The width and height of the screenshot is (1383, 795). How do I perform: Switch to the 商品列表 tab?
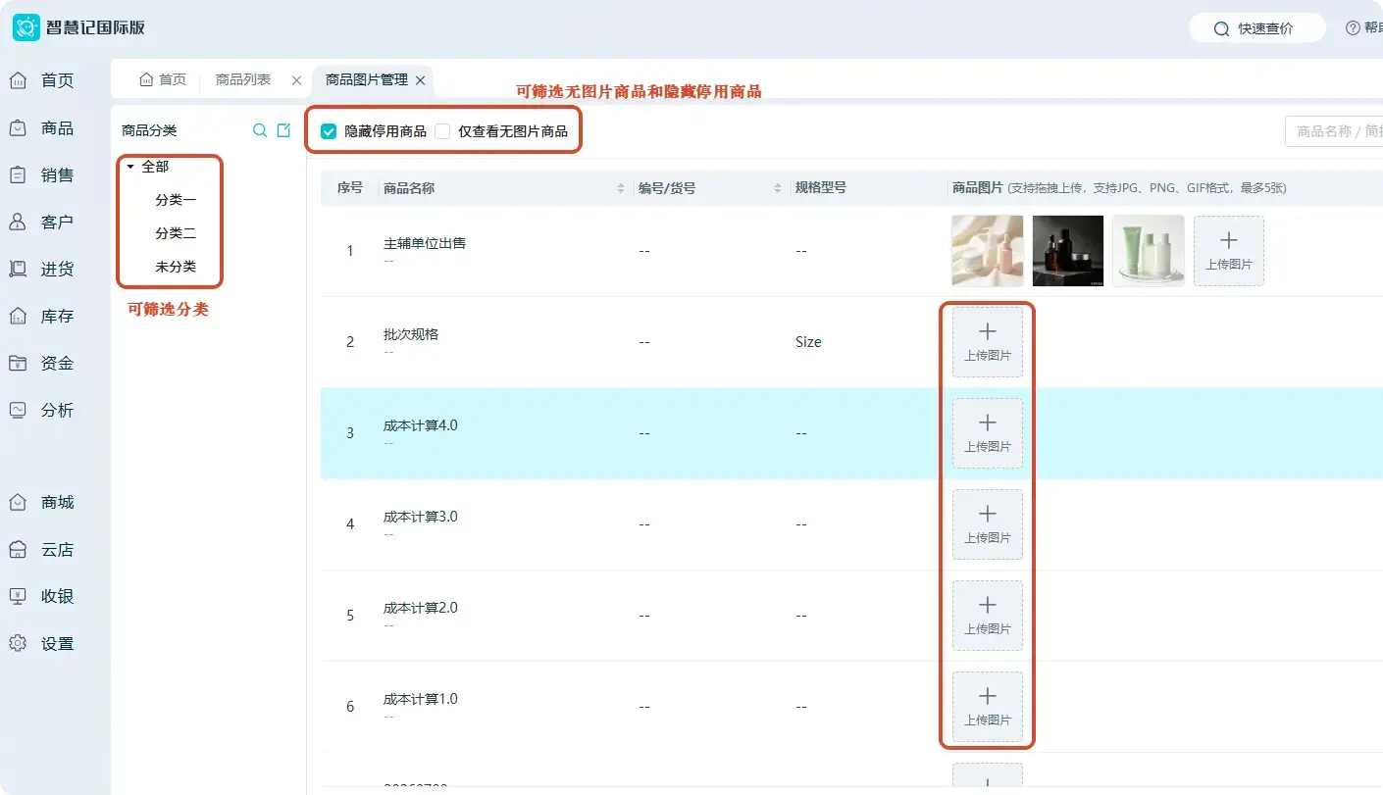[x=243, y=80]
